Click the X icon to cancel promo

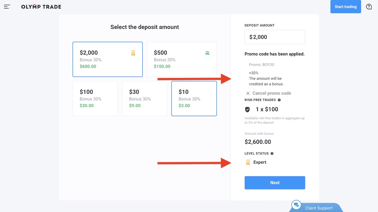coord(248,93)
